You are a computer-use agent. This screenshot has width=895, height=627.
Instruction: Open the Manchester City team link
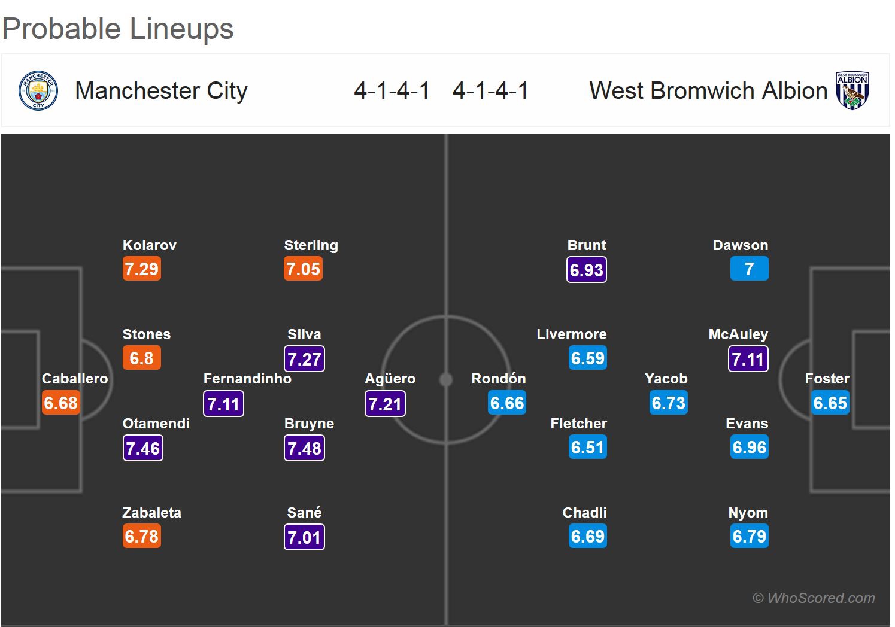point(161,91)
